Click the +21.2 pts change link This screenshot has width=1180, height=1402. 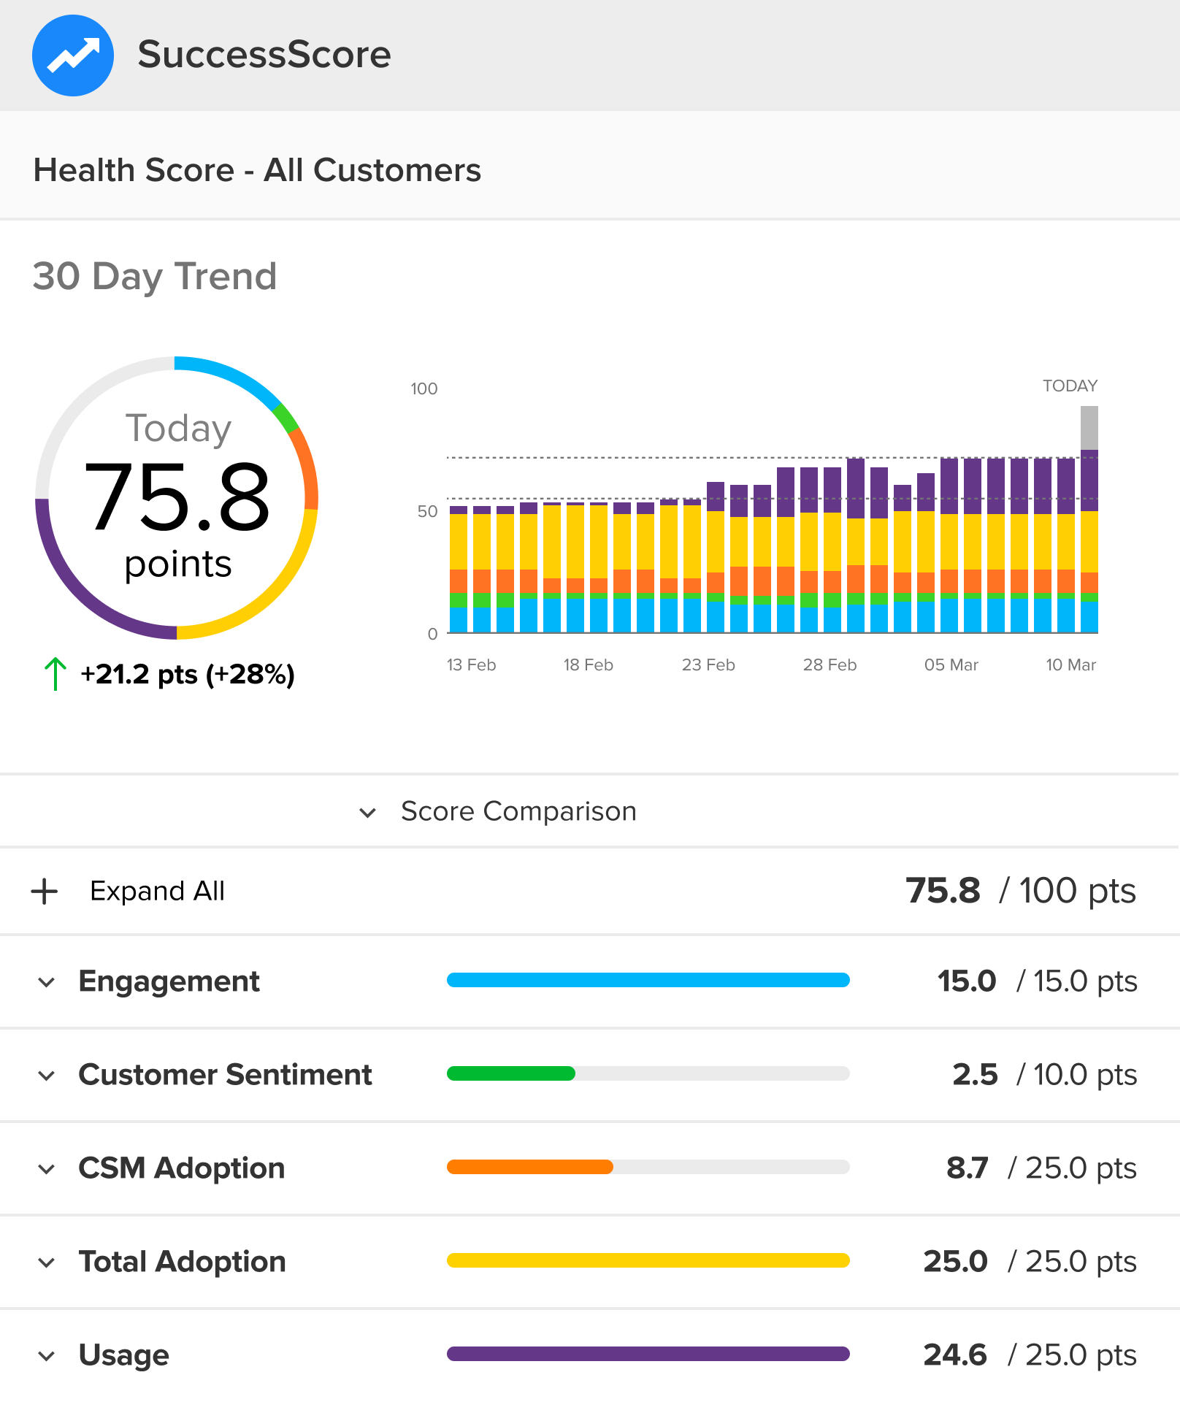(x=188, y=674)
